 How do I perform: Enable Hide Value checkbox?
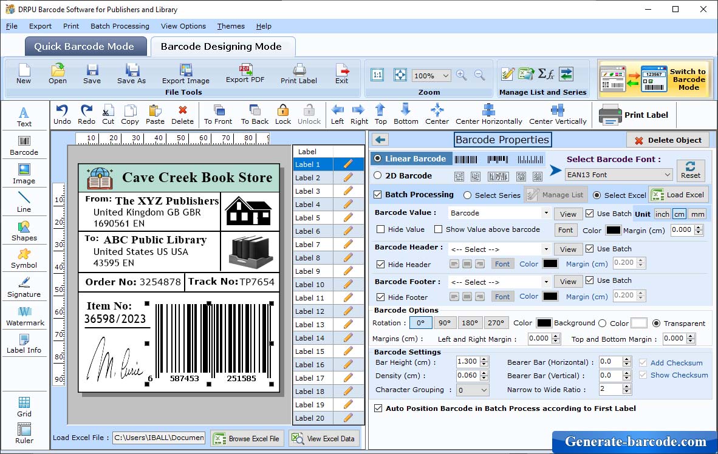pos(380,229)
